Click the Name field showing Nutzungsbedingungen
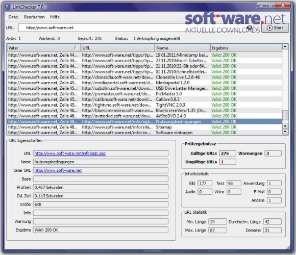Screen dimensions: 296x255 101,162
